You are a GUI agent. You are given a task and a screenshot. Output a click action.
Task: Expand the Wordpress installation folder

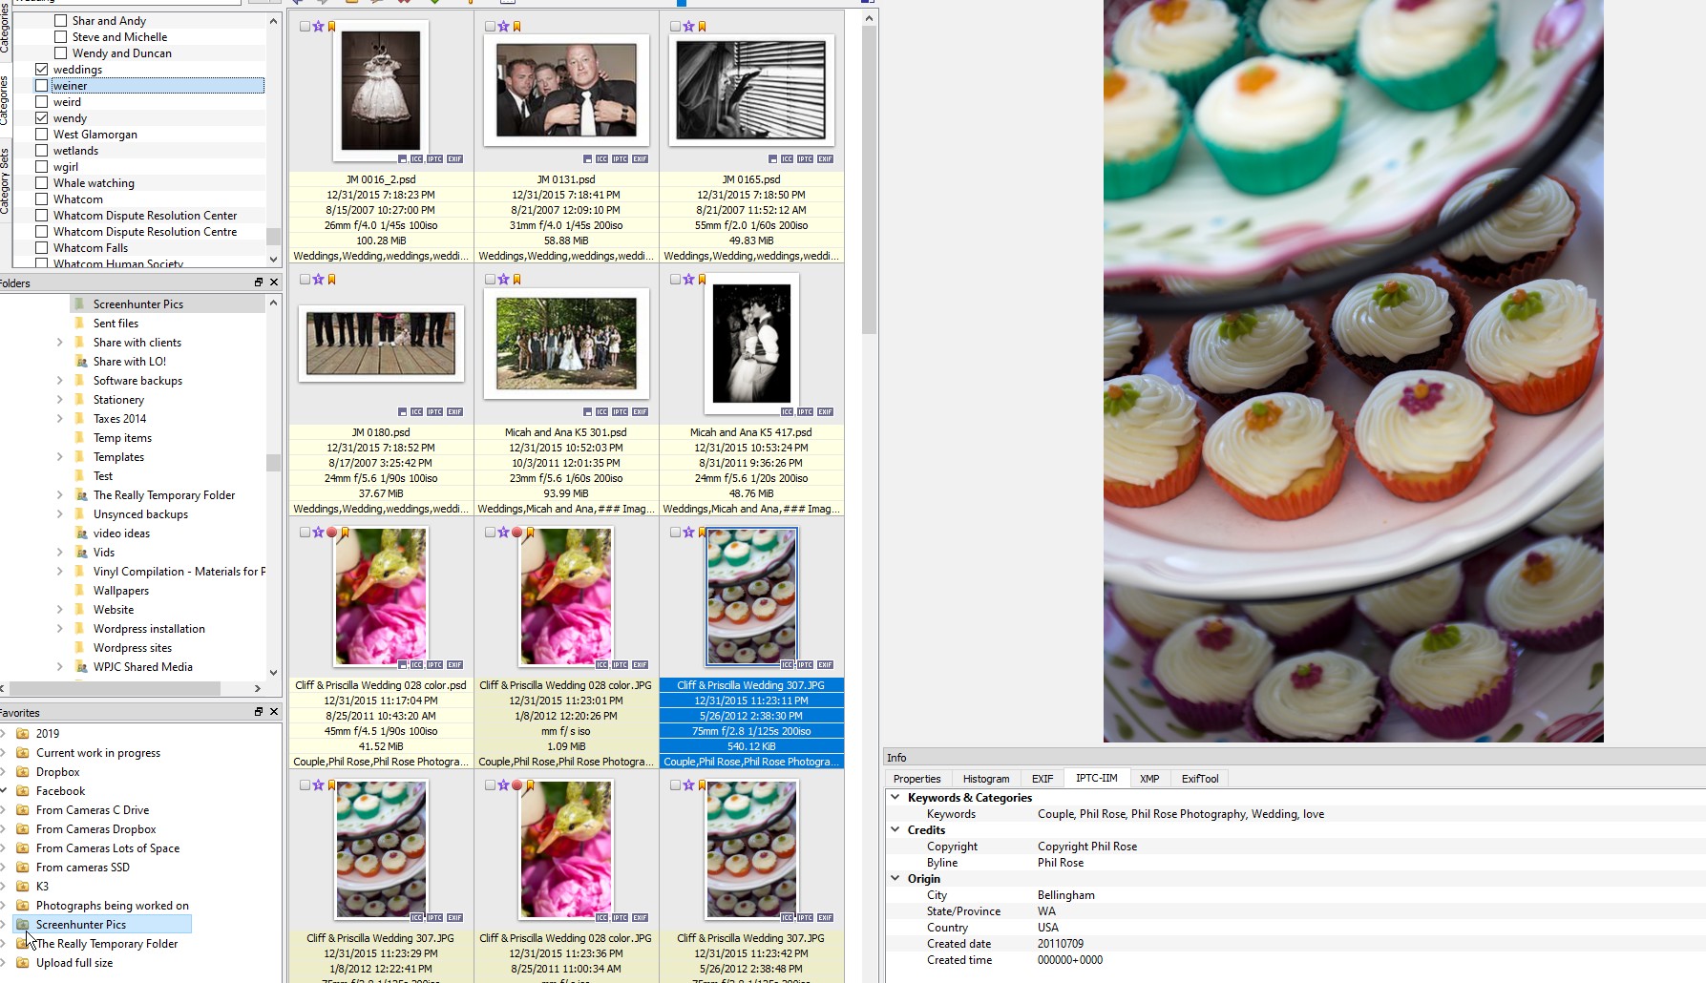(60, 629)
